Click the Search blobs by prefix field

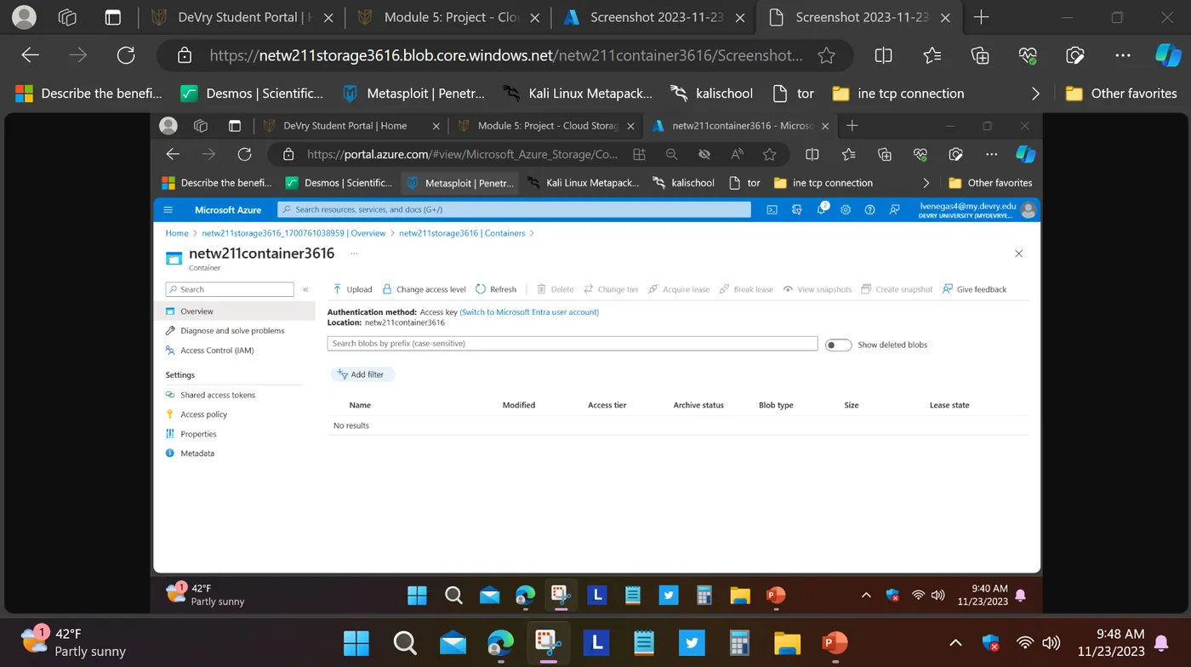[573, 344]
